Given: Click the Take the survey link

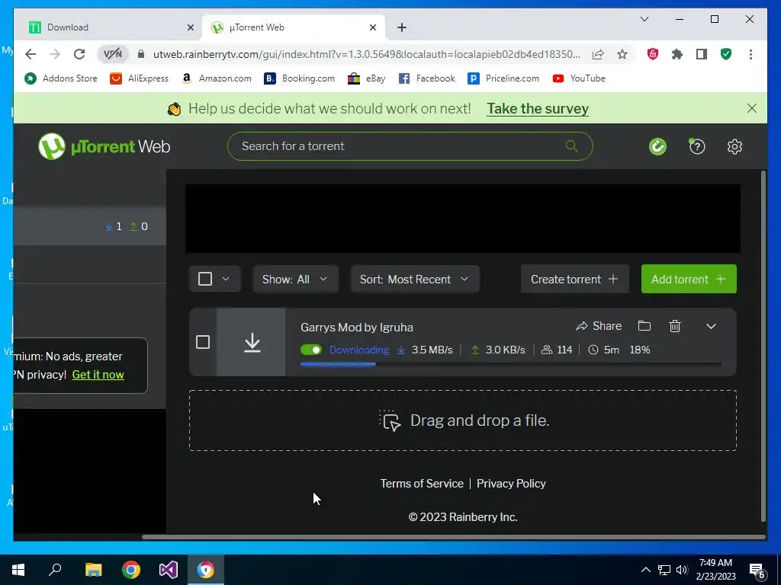Looking at the screenshot, I should coord(538,108).
